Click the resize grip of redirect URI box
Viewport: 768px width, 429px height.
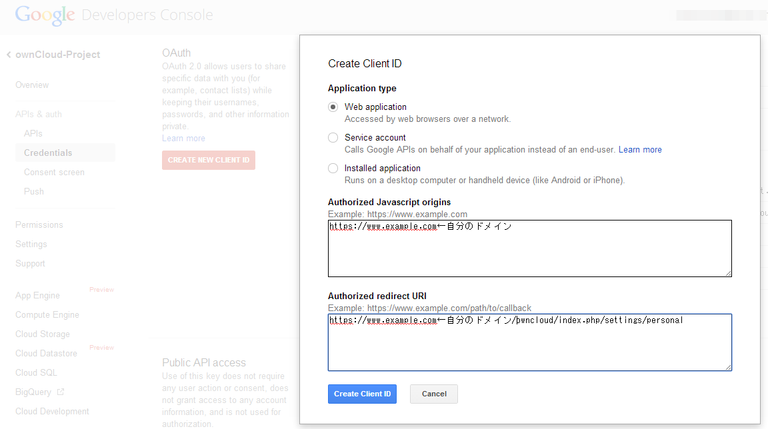tap(728, 367)
